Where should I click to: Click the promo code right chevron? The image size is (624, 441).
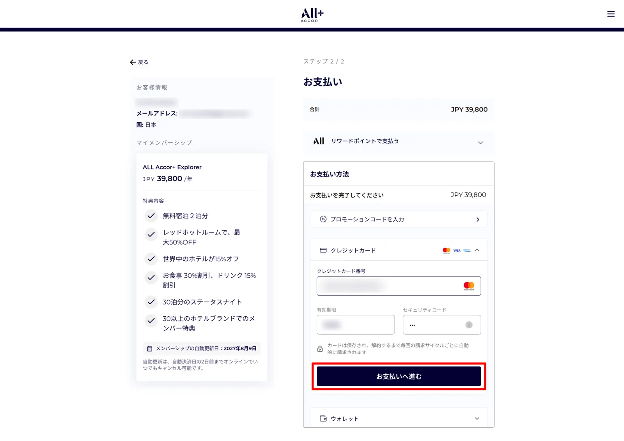478,220
